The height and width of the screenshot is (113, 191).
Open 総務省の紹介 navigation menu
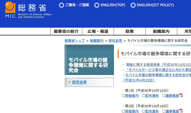pyautogui.click(x=66, y=31)
